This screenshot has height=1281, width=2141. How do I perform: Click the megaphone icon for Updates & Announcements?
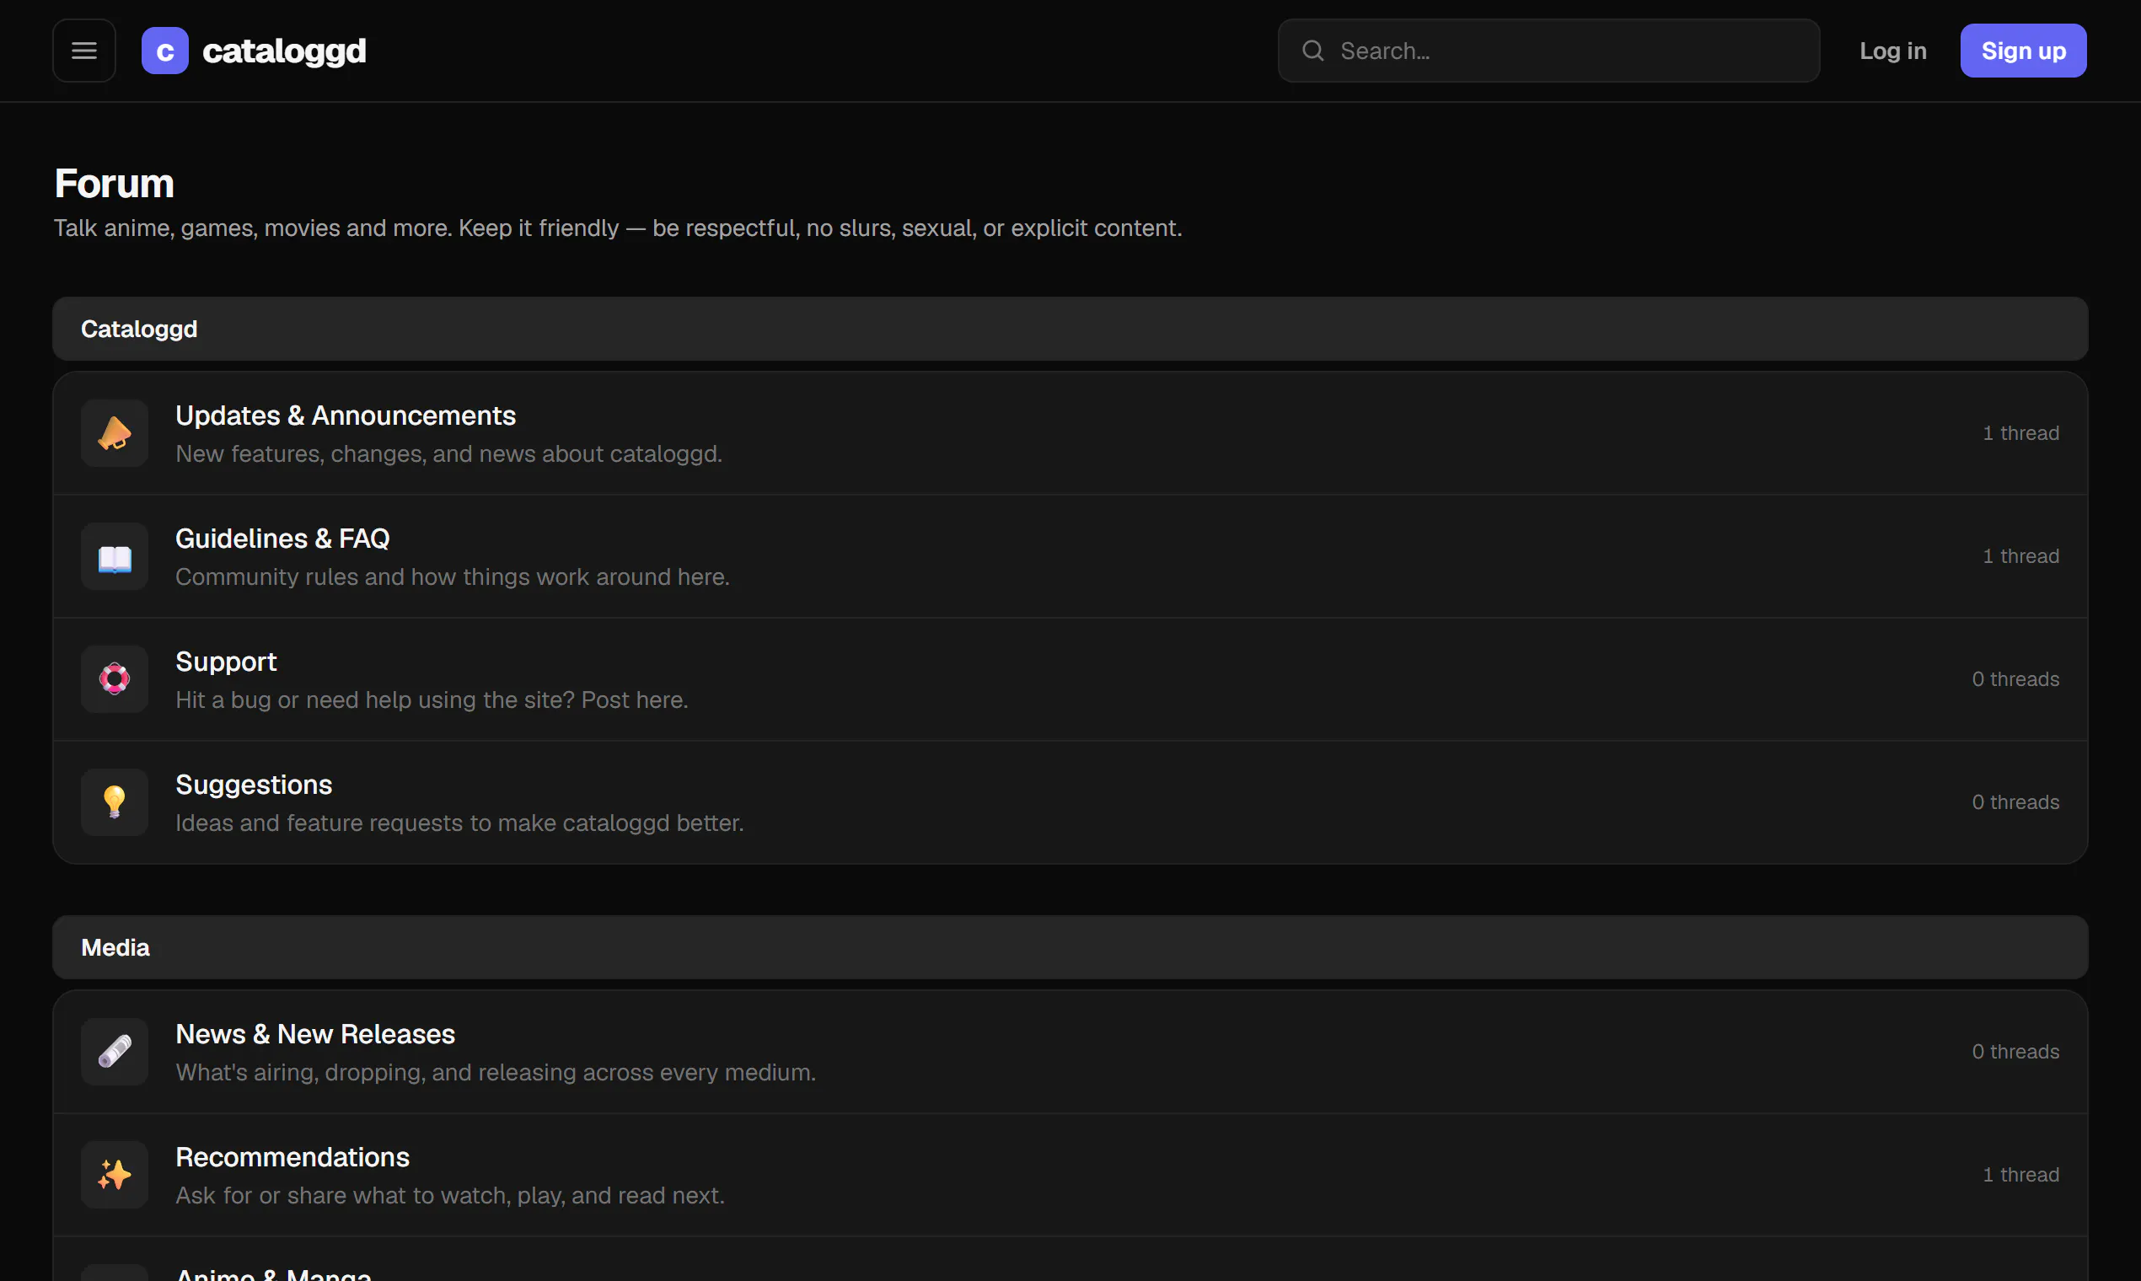point(115,433)
